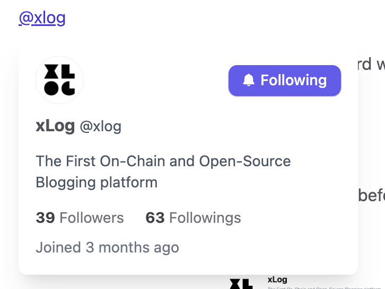The height and width of the screenshot is (289, 385).
Task: Click the cut-off 'rd w' text at right
Action: point(371,64)
